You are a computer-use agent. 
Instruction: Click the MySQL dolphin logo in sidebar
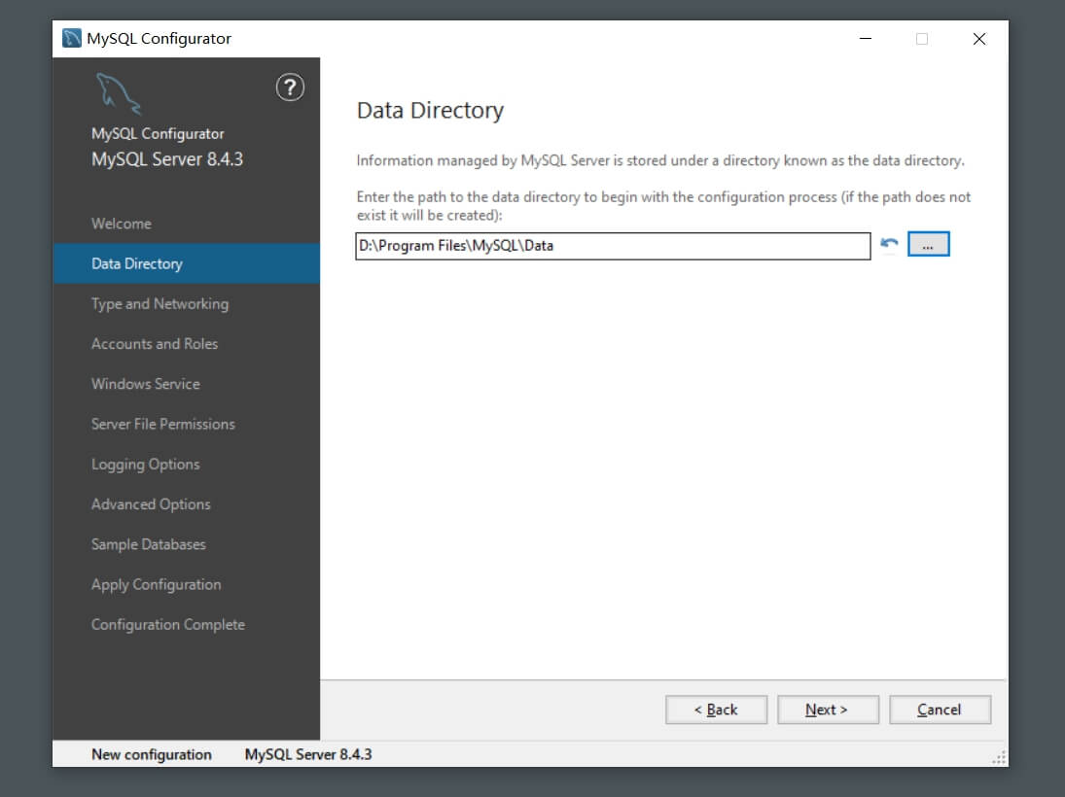click(x=119, y=93)
